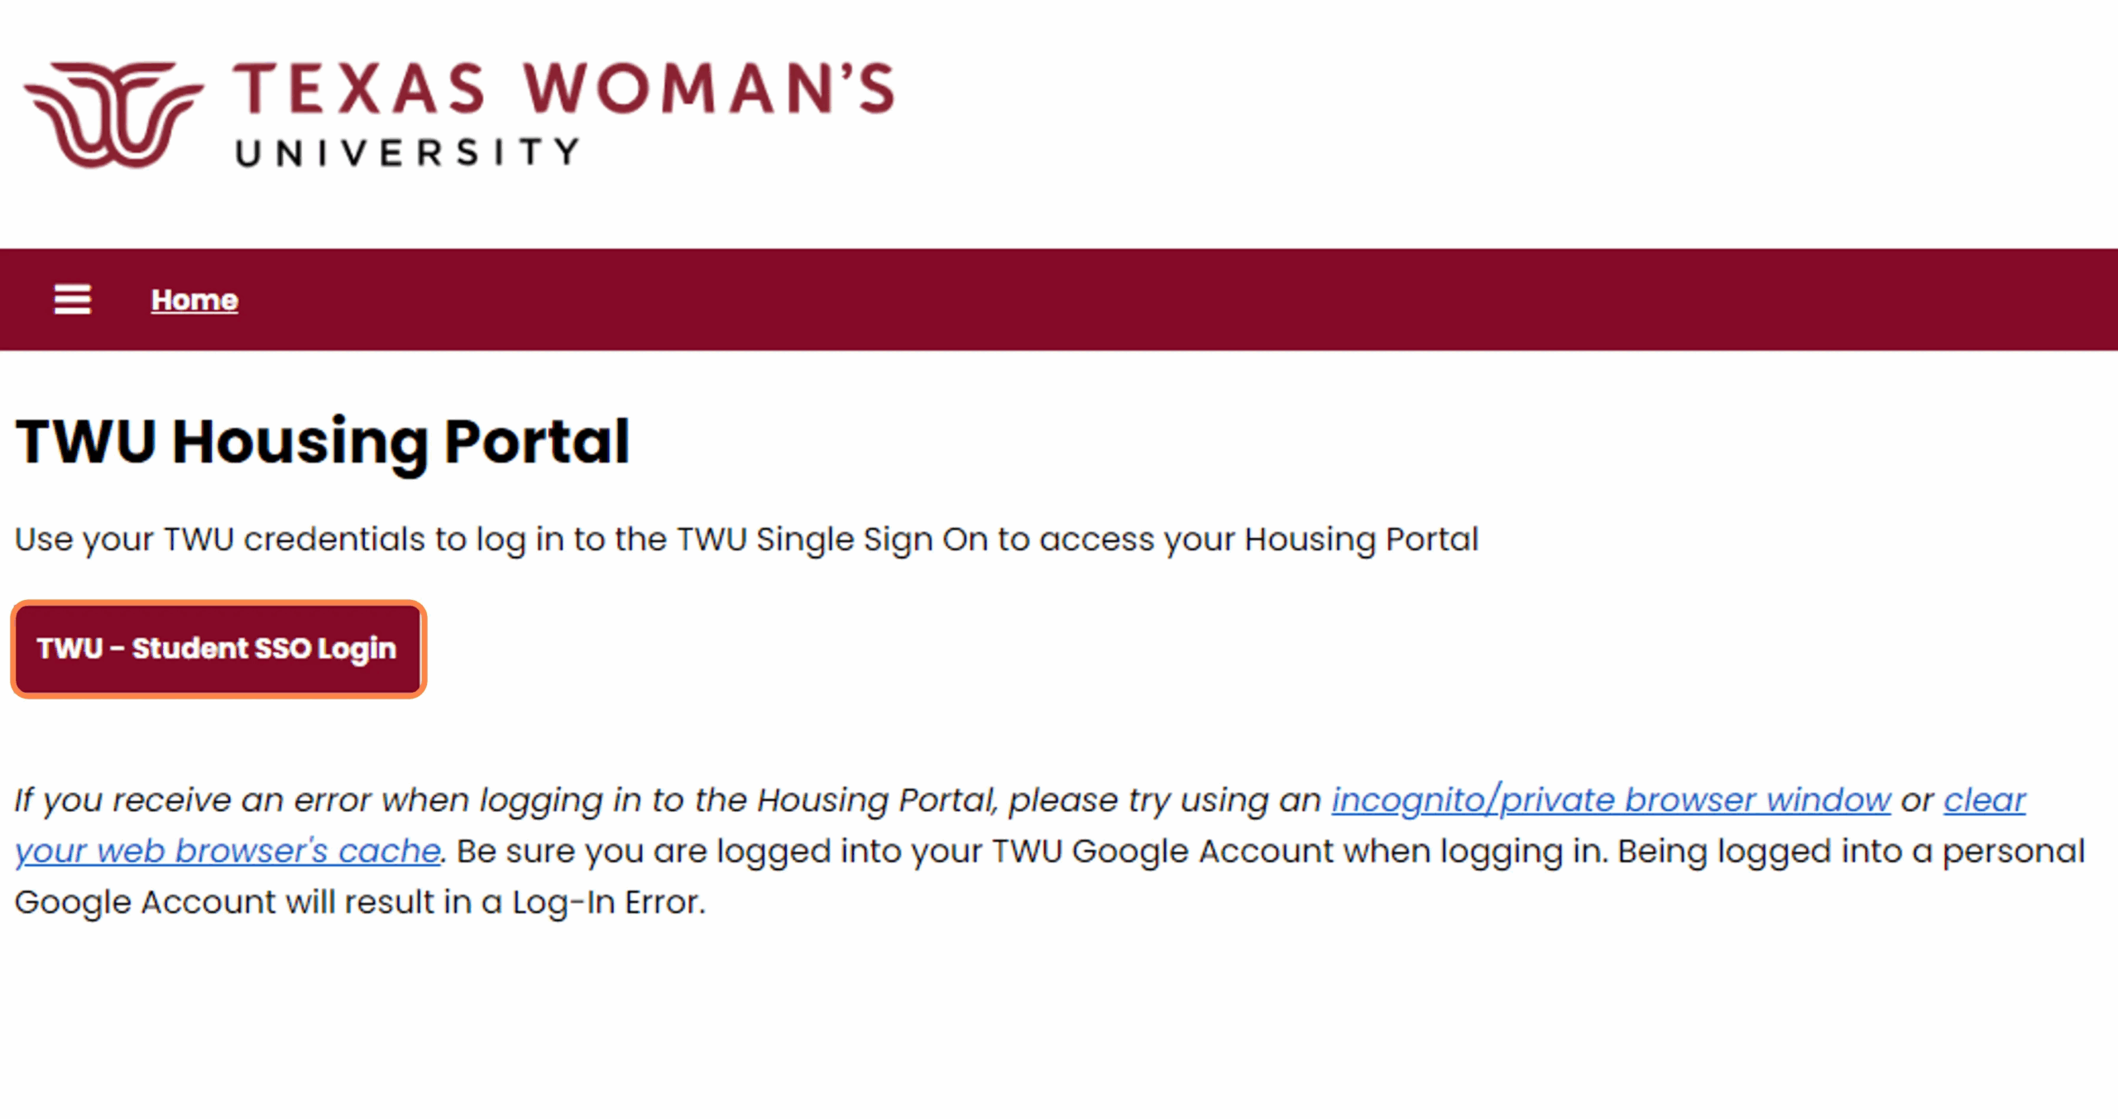Click "TWU Google Account" in the notice

pyautogui.click(x=1162, y=852)
